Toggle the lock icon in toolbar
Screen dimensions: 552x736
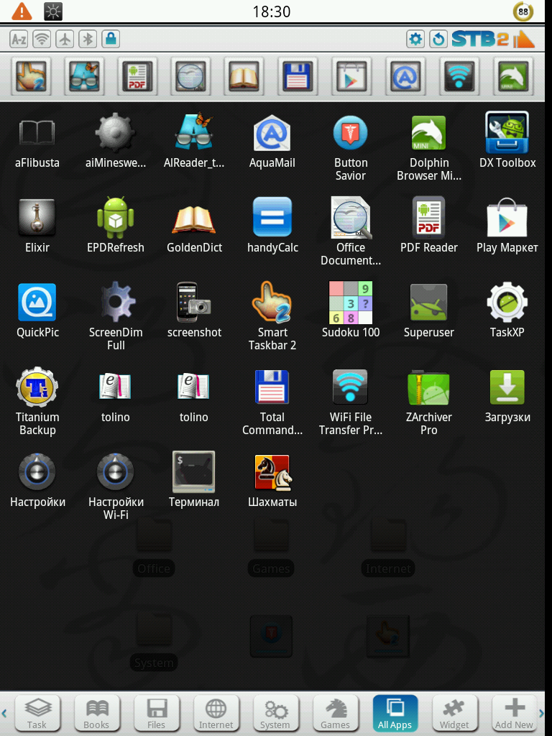[111, 39]
